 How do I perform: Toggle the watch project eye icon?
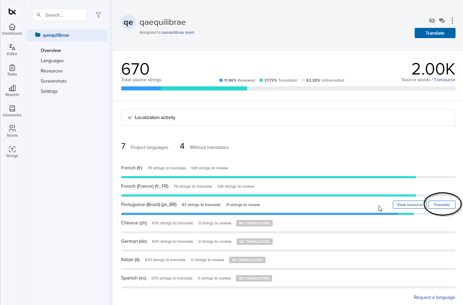point(432,21)
